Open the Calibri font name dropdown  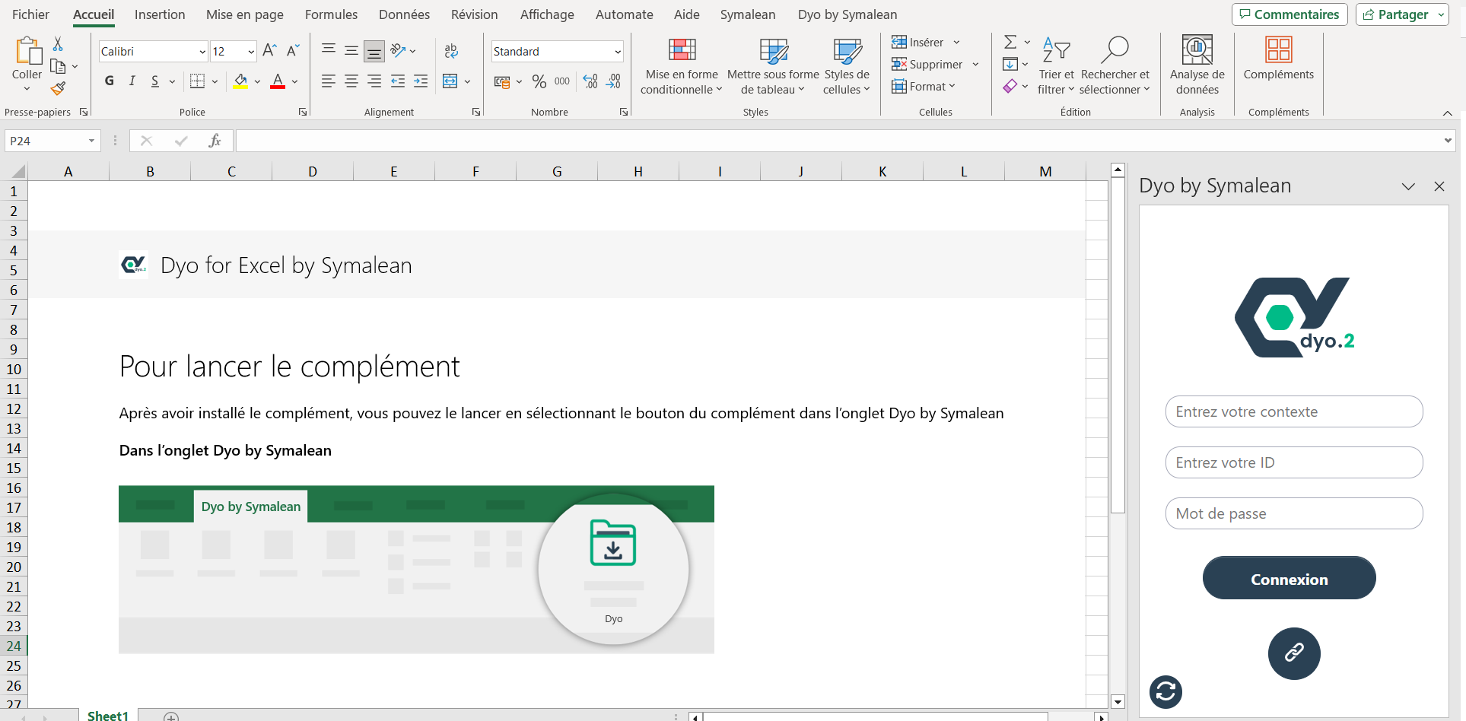pyautogui.click(x=202, y=52)
